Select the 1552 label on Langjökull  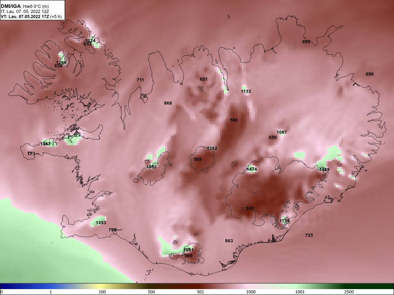[151, 167]
